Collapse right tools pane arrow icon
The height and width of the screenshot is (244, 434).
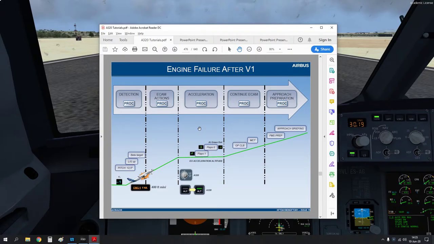pos(332,213)
